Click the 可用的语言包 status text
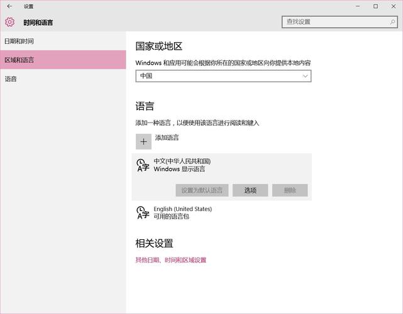 click(x=172, y=217)
